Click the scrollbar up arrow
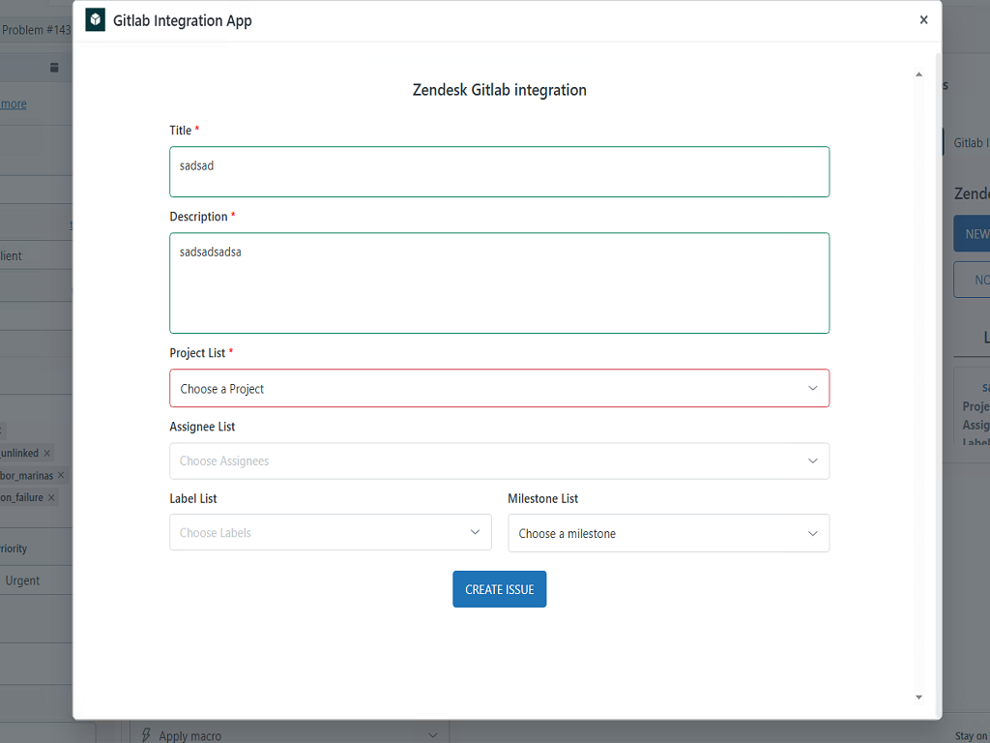Image resolution: width=990 pixels, height=743 pixels. 918,74
